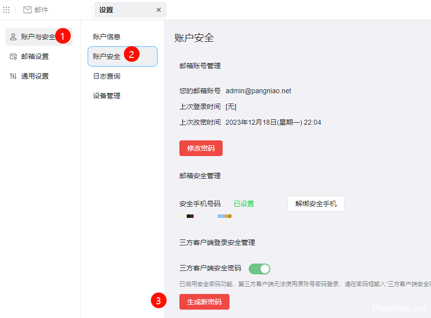
Task: Open the apps grid icon
Action: pos(6,10)
